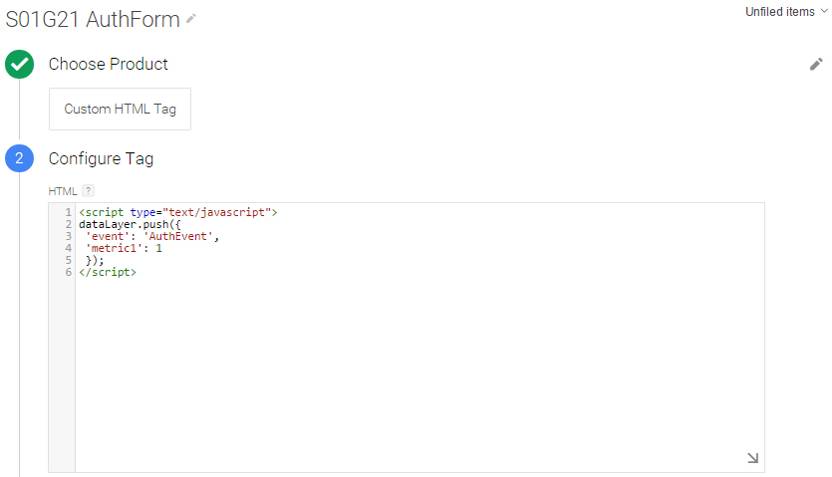
Task: Click the pencil icon beside the tag name
Action: (x=191, y=19)
